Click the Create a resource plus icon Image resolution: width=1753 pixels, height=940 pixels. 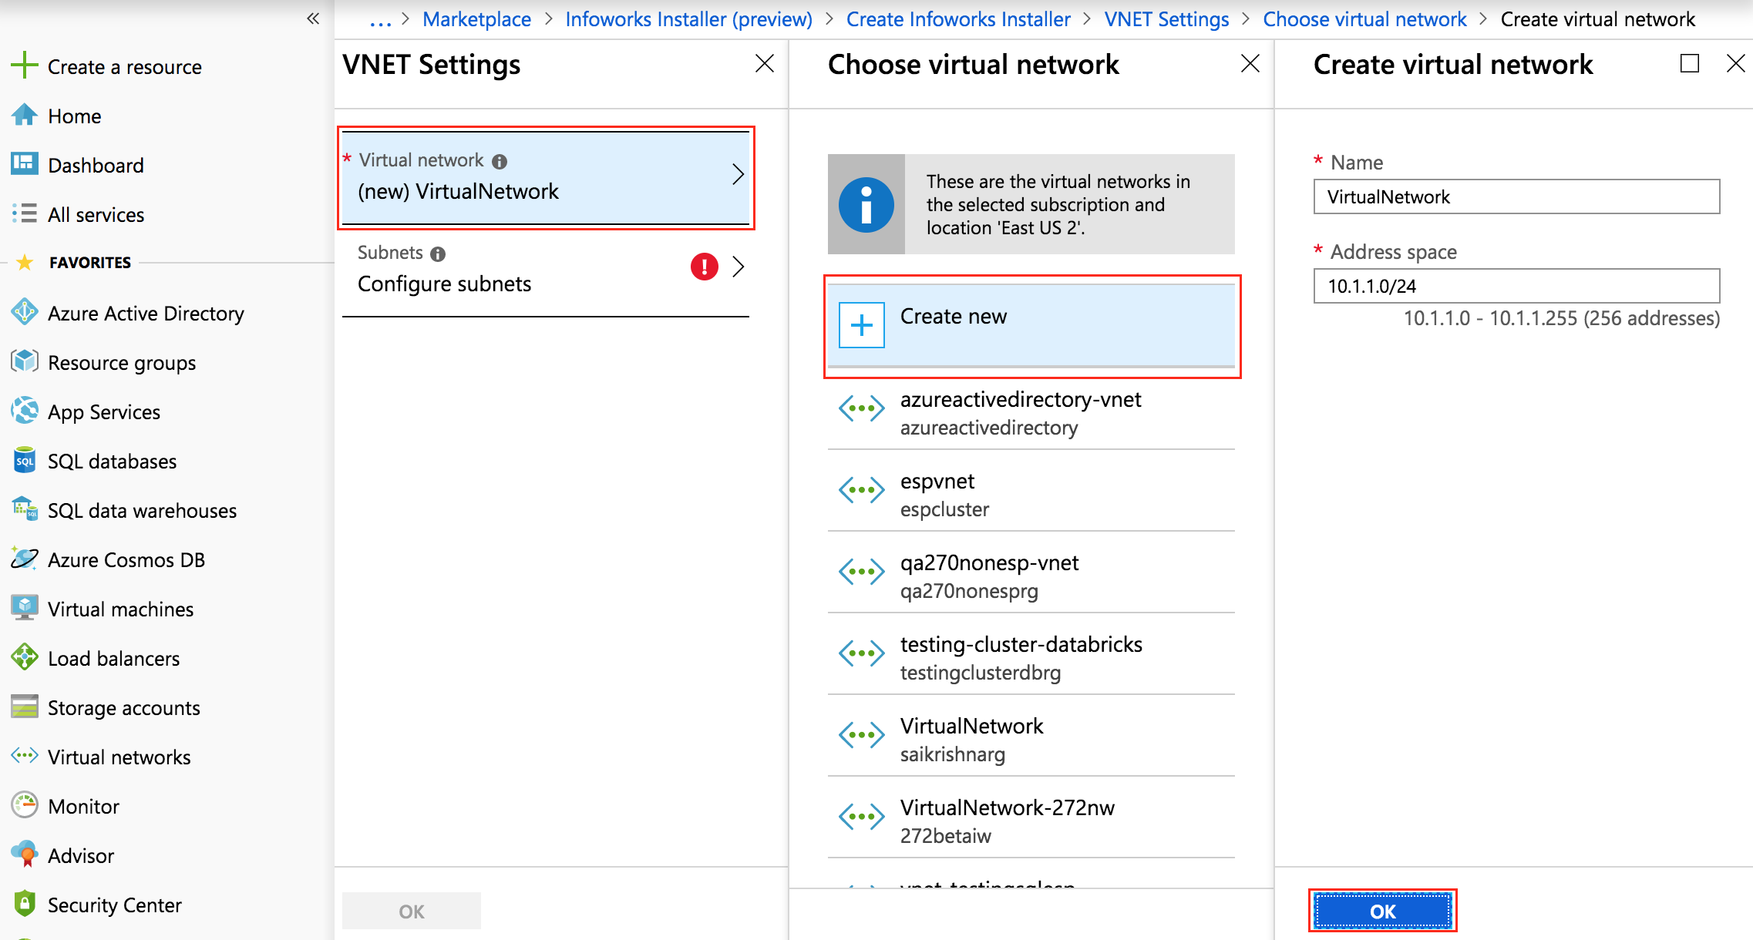coord(25,65)
